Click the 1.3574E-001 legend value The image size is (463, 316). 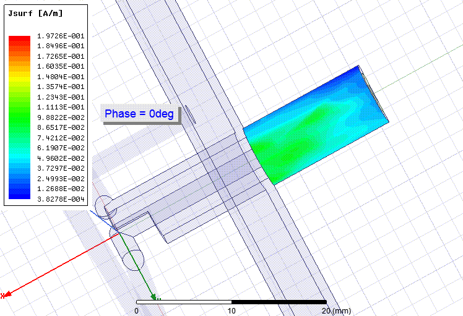coord(61,87)
